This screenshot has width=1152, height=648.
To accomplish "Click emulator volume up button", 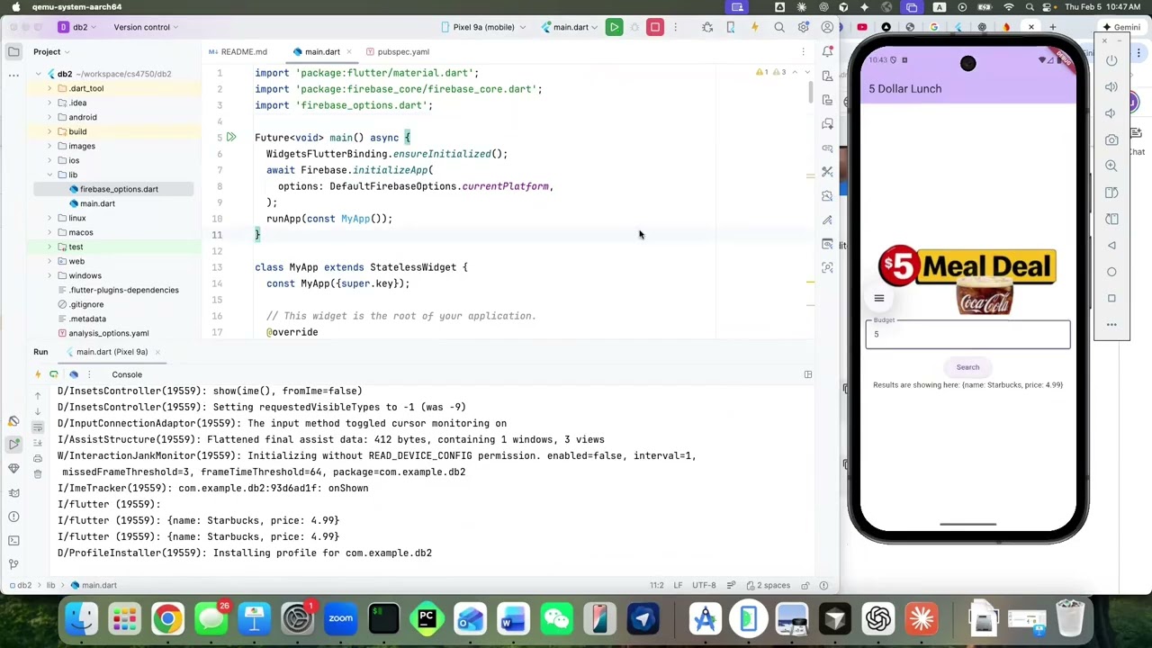I will pyautogui.click(x=1111, y=87).
